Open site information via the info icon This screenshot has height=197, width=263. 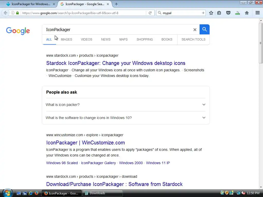[13, 13]
